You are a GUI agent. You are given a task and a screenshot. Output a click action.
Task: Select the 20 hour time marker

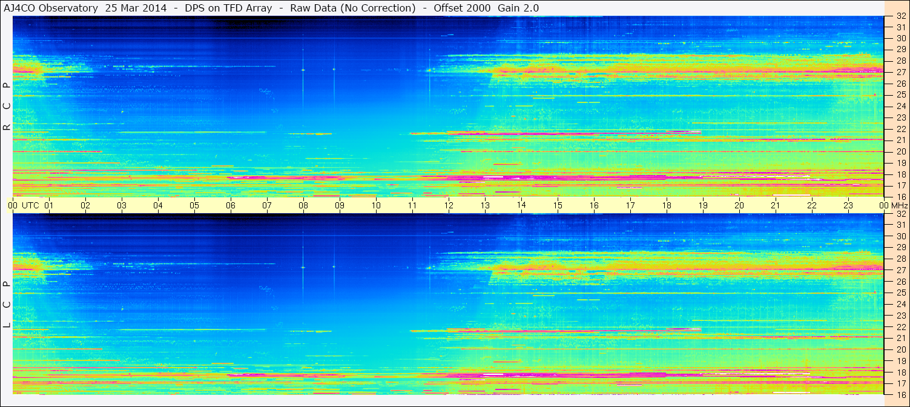tap(739, 205)
